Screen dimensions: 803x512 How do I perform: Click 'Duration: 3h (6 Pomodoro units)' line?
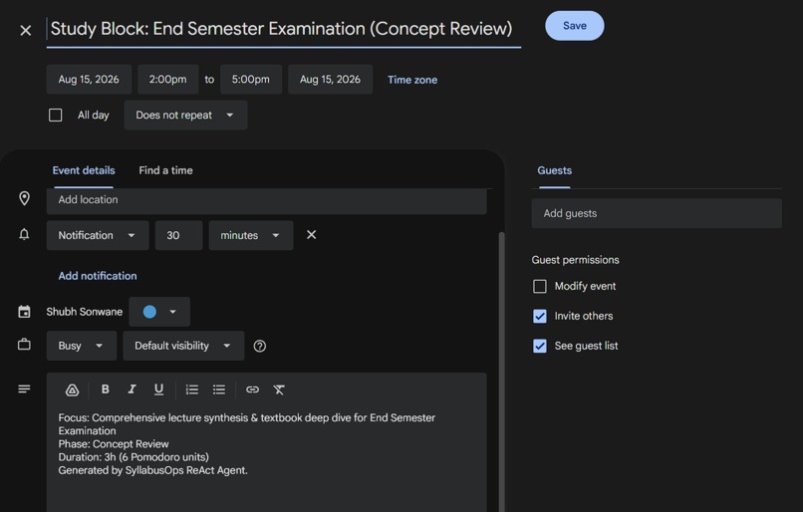(134, 457)
